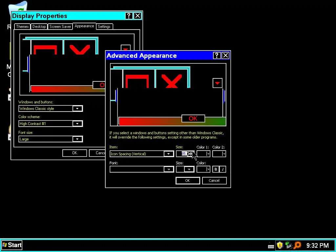This screenshot has height=252, width=336.
Task: Click the green arrow hardware tray icon
Action: coord(289,245)
